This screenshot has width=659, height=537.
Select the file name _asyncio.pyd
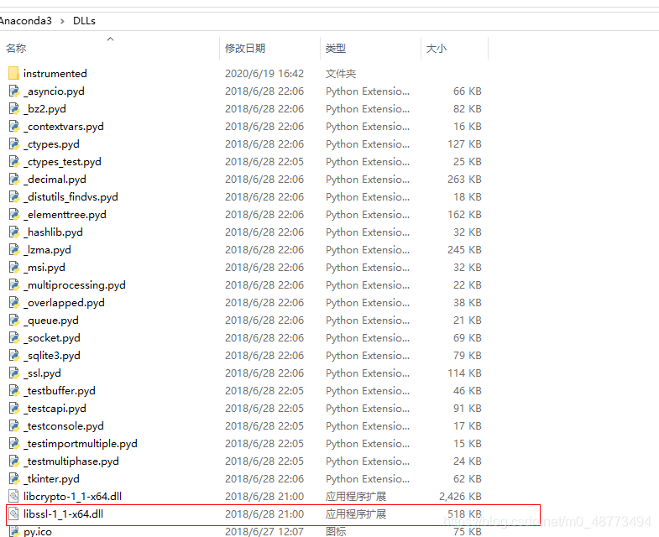coord(55,91)
